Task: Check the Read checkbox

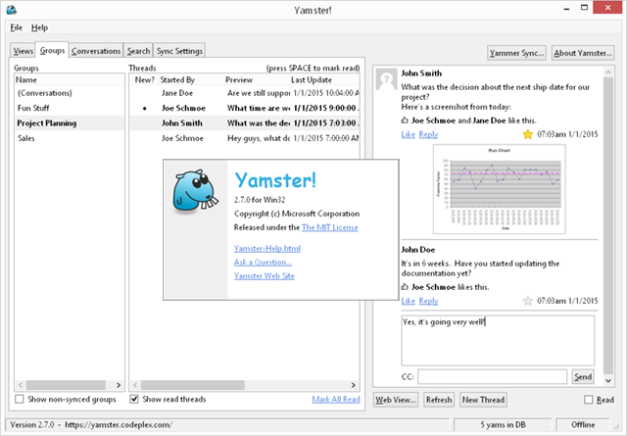Action: [589, 400]
